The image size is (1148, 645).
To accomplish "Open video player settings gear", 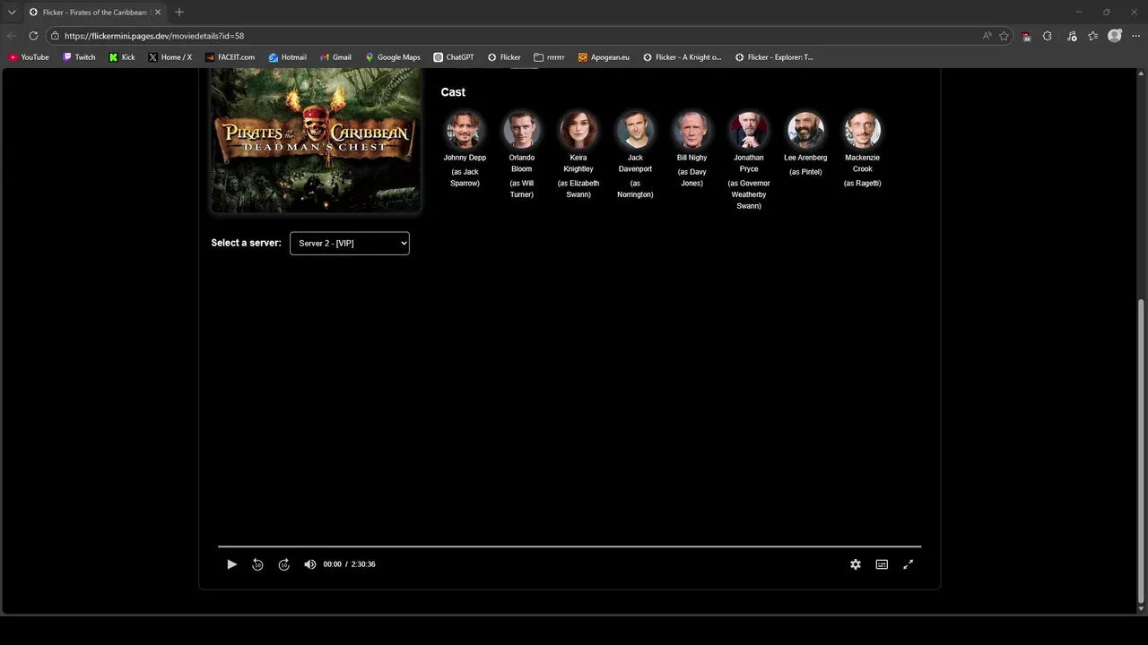I will 856,564.
